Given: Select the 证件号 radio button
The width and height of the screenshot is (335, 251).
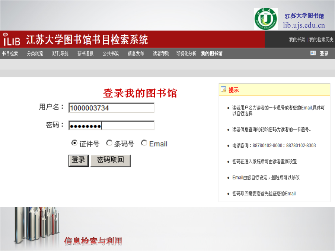Looking at the screenshot, I should (x=74, y=143).
